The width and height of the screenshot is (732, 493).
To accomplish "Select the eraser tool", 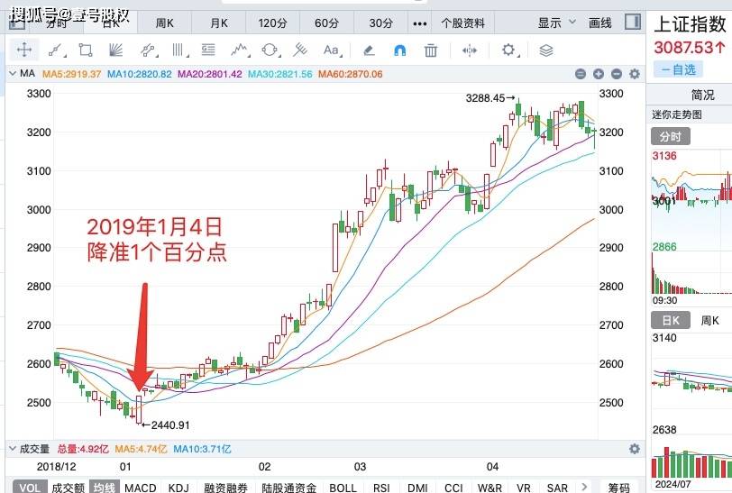I will coord(369,50).
